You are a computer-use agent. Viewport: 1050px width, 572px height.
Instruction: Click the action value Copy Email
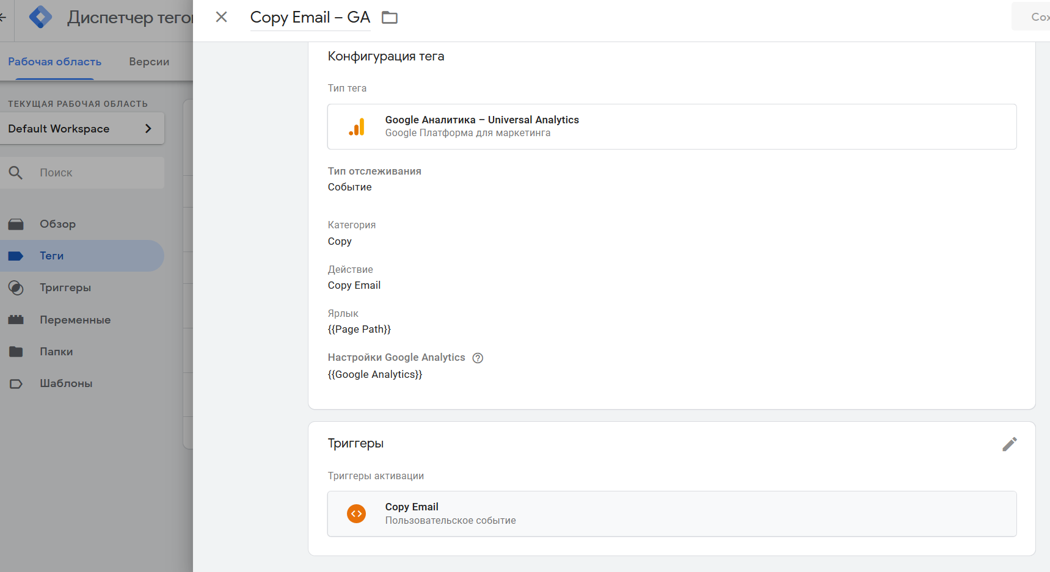354,285
